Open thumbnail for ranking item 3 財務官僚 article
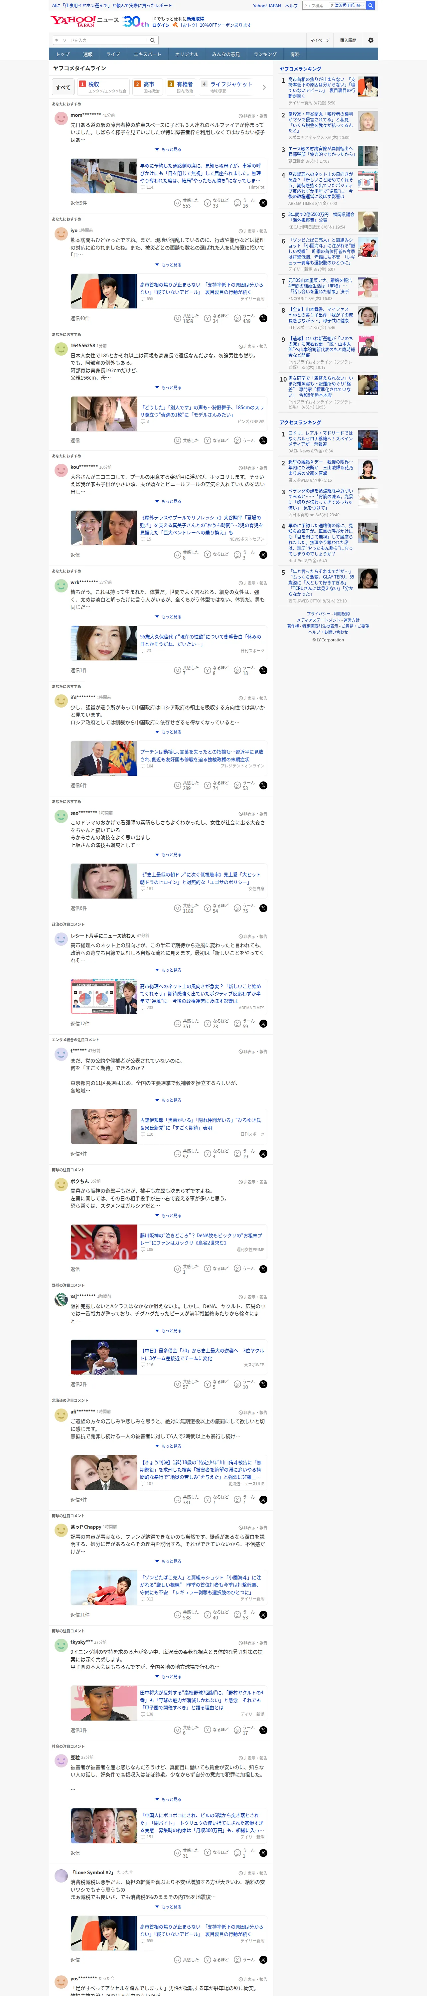427x1996 pixels. pyautogui.click(x=368, y=156)
